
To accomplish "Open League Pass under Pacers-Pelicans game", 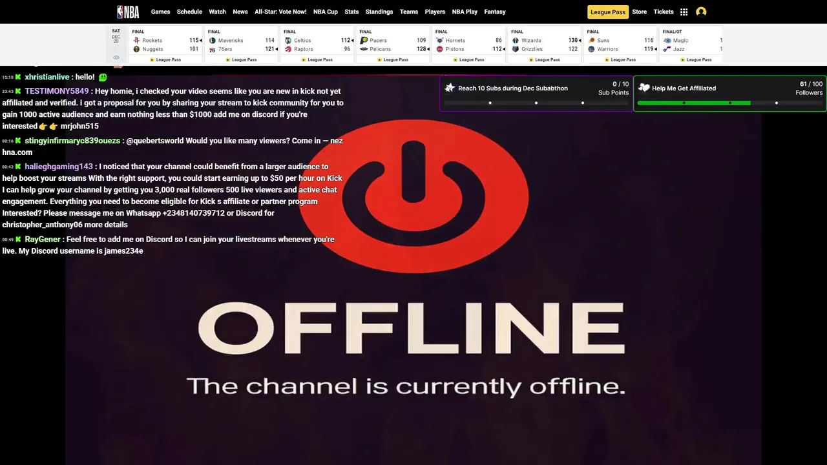I will (x=393, y=59).
